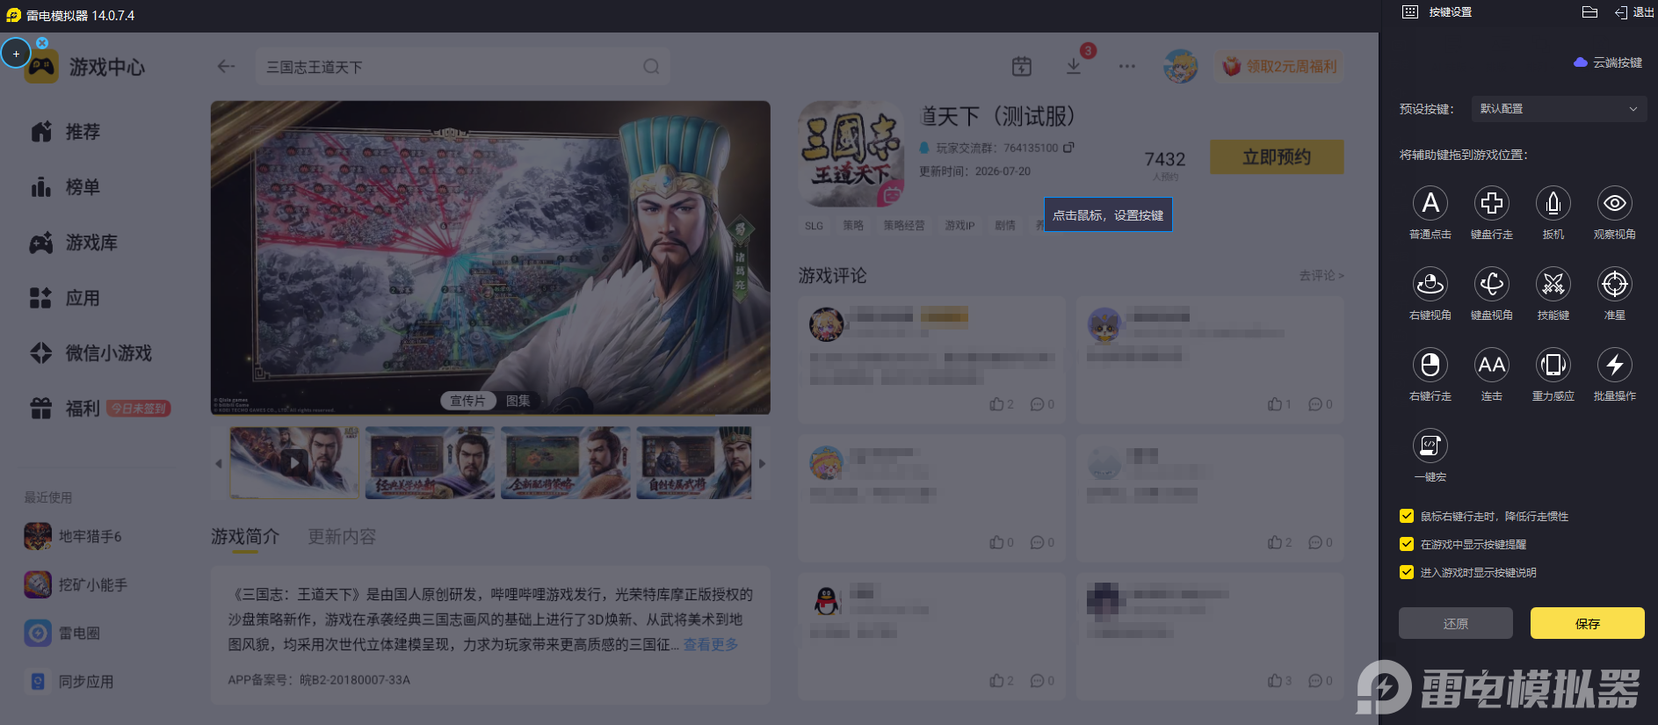Screen dimensions: 1658x725
Task: Open 应用 apps in the sidebar
Action: tap(65, 298)
